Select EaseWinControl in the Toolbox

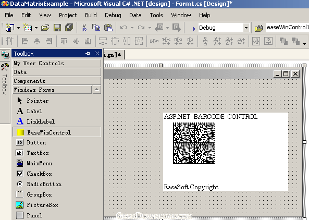[x=57, y=132]
